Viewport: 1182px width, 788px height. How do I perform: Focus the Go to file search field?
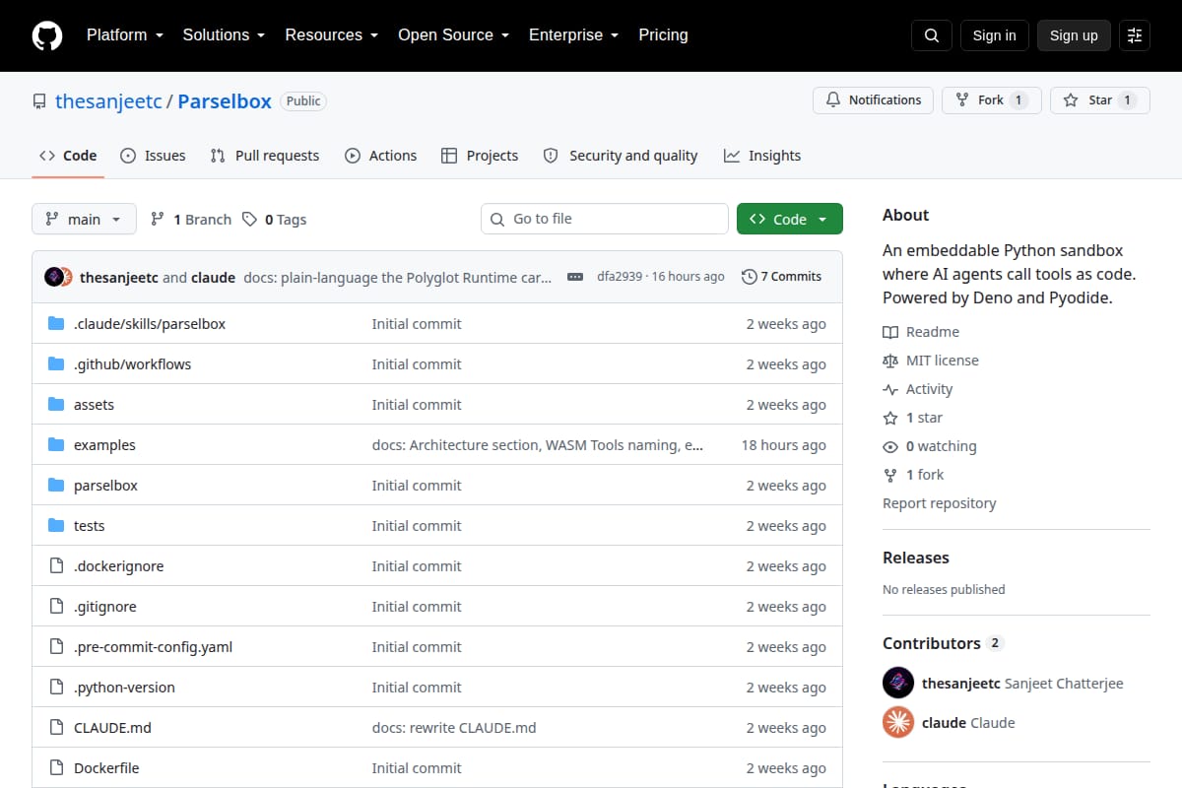tap(605, 219)
